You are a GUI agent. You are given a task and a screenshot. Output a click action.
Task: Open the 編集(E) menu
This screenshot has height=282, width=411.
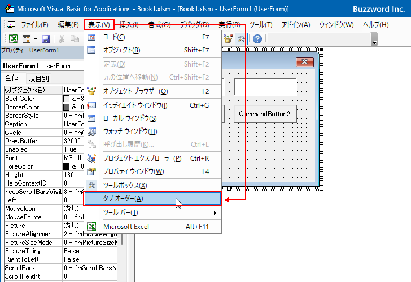[x=68, y=25]
